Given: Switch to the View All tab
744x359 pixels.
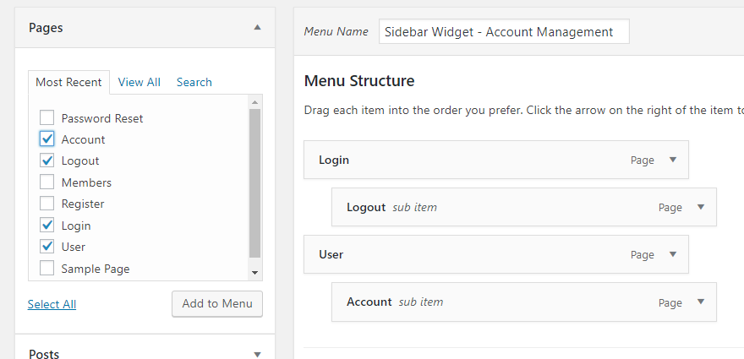Looking at the screenshot, I should pos(139,82).
